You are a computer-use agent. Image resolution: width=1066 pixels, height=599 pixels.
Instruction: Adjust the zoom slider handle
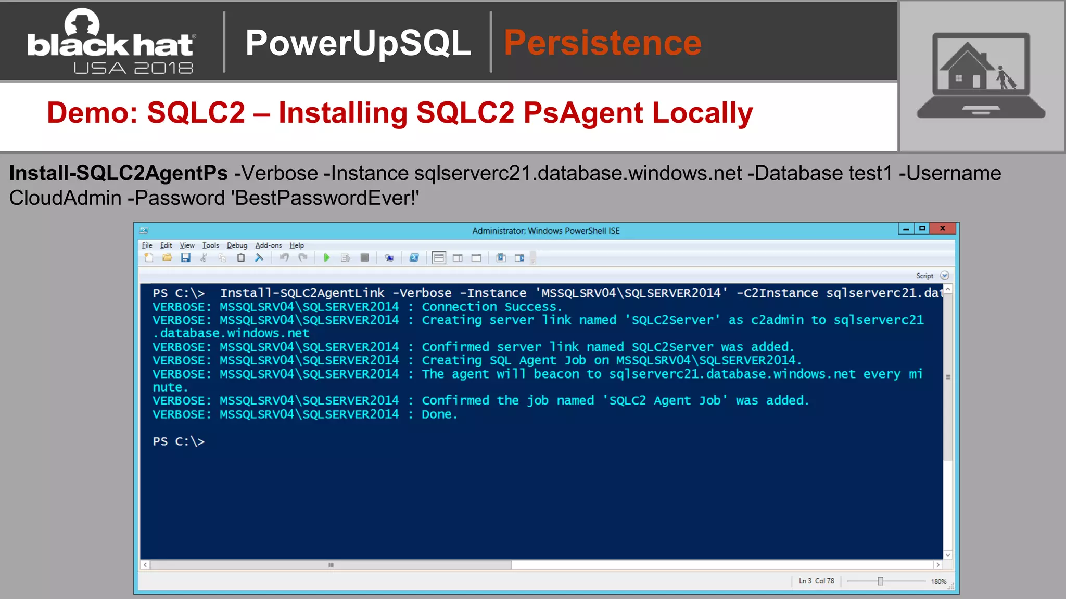click(x=880, y=581)
